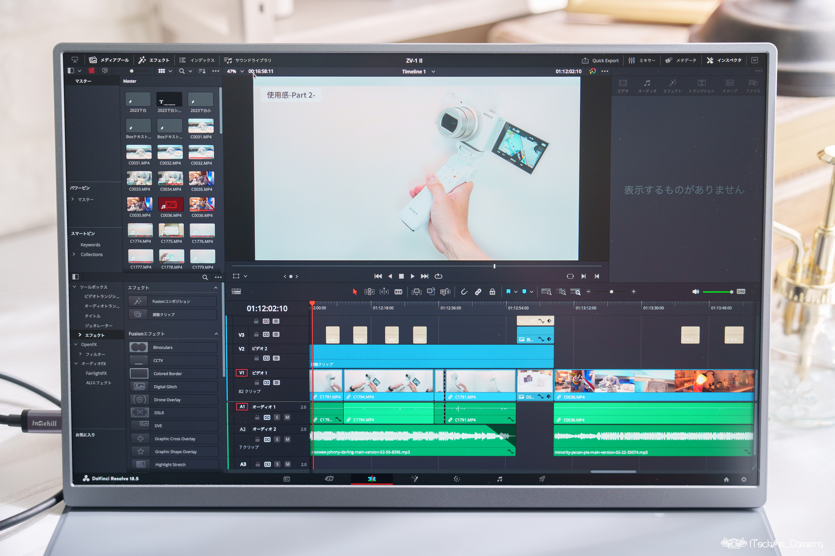
Task: Select the FairlightFX category
Action: coord(96,373)
